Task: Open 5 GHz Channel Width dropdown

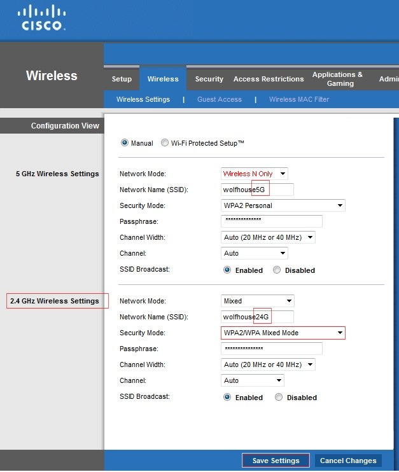Action: pyautogui.click(x=268, y=237)
